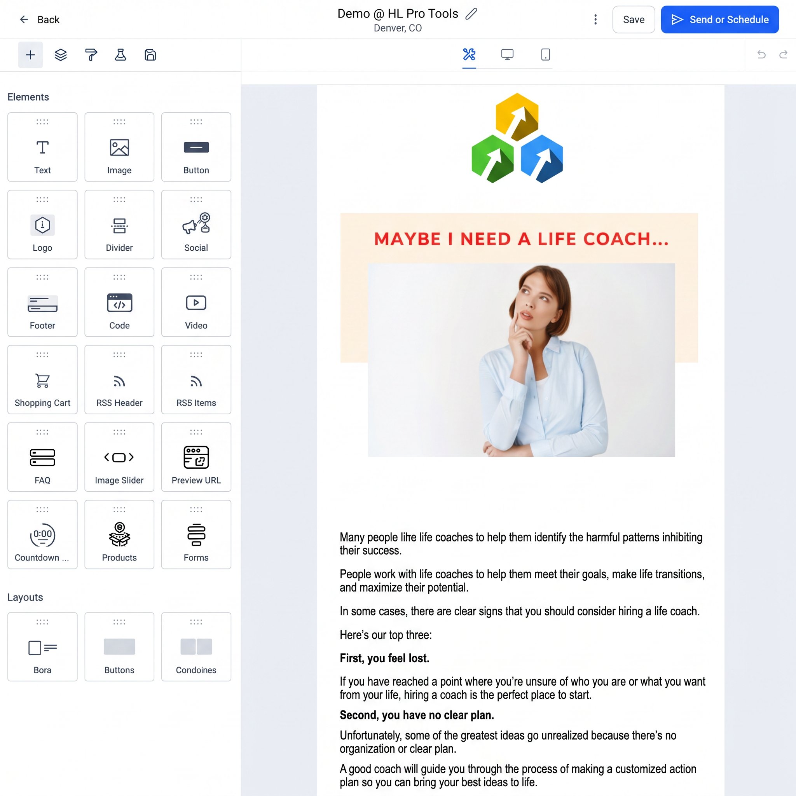This screenshot has height=796, width=796.
Task: Switch to mobile preview
Action: (x=545, y=54)
